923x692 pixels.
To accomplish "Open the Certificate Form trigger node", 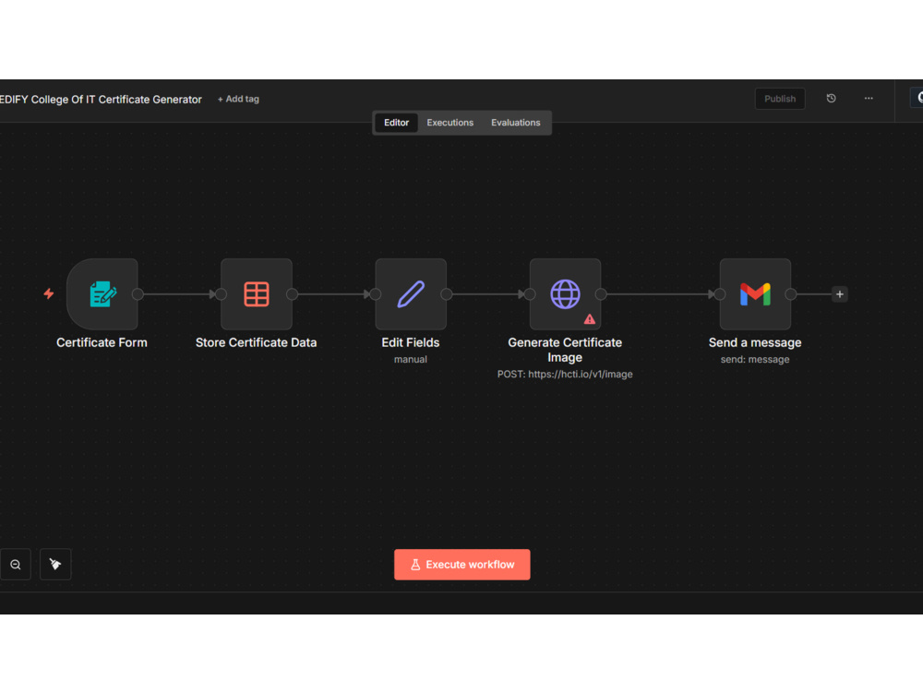I will 102,294.
